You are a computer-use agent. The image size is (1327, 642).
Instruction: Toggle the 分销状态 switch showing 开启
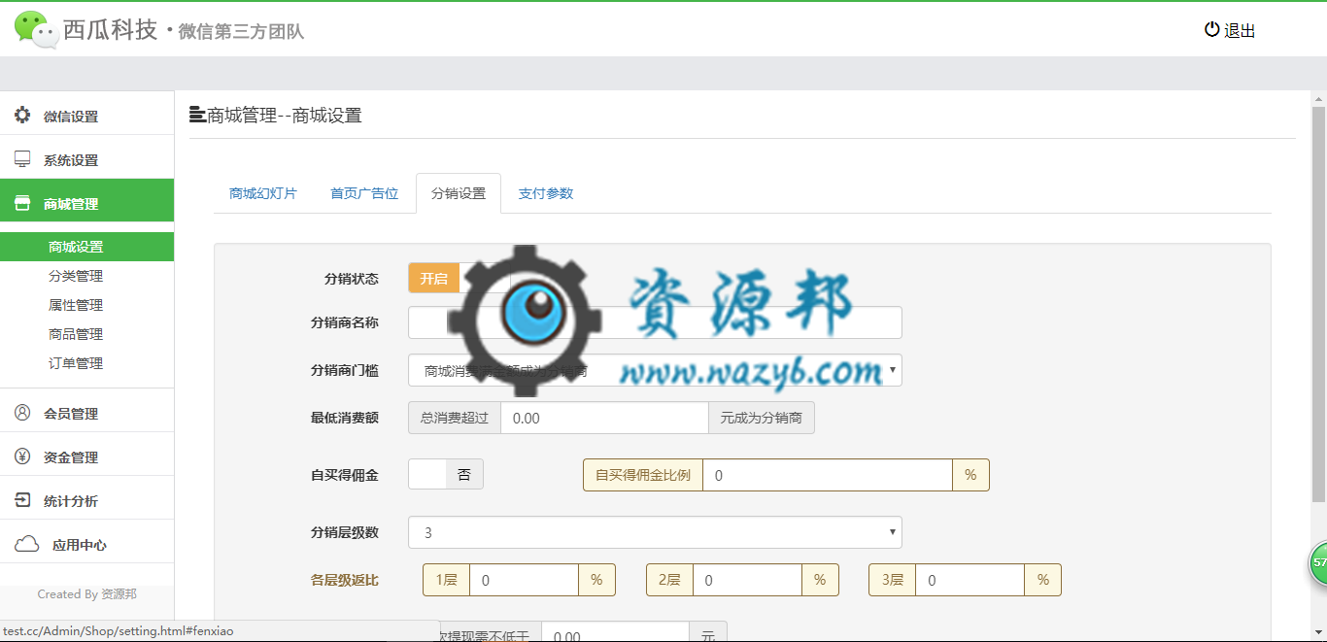click(x=459, y=278)
